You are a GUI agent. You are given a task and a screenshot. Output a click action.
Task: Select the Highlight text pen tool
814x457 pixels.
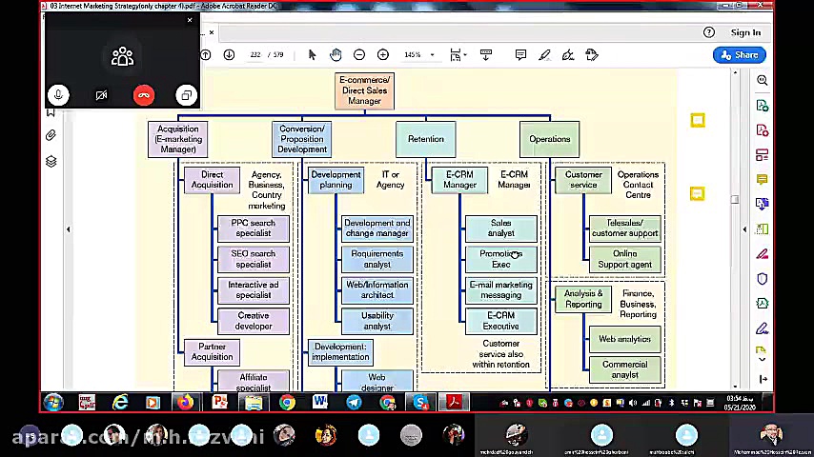click(x=544, y=55)
